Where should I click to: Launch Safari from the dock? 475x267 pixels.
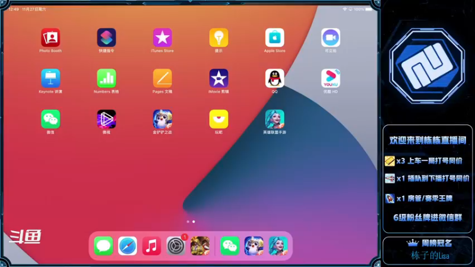pyautogui.click(x=128, y=246)
